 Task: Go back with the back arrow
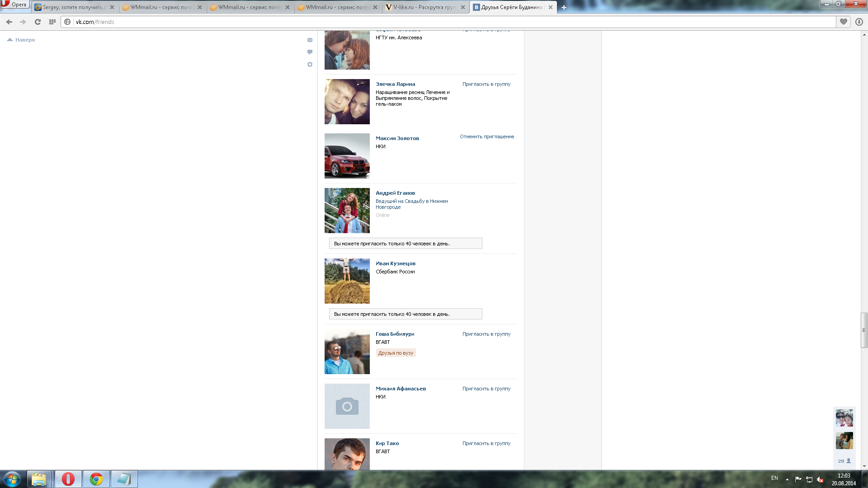[9, 22]
